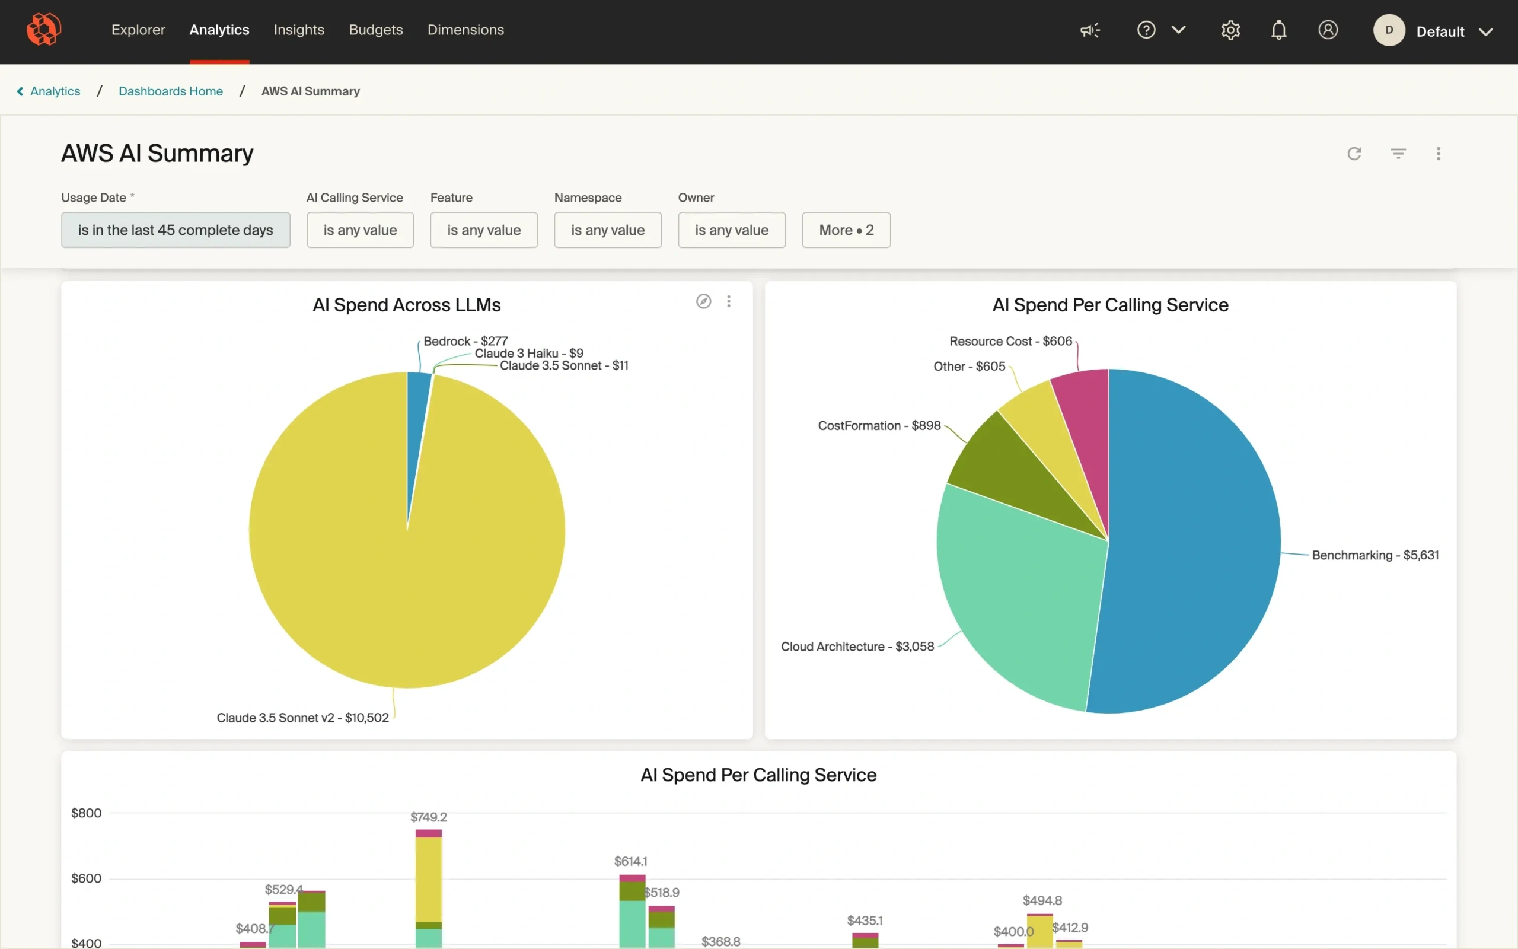Follow the Dashboards Home breadcrumb link

(170, 91)
